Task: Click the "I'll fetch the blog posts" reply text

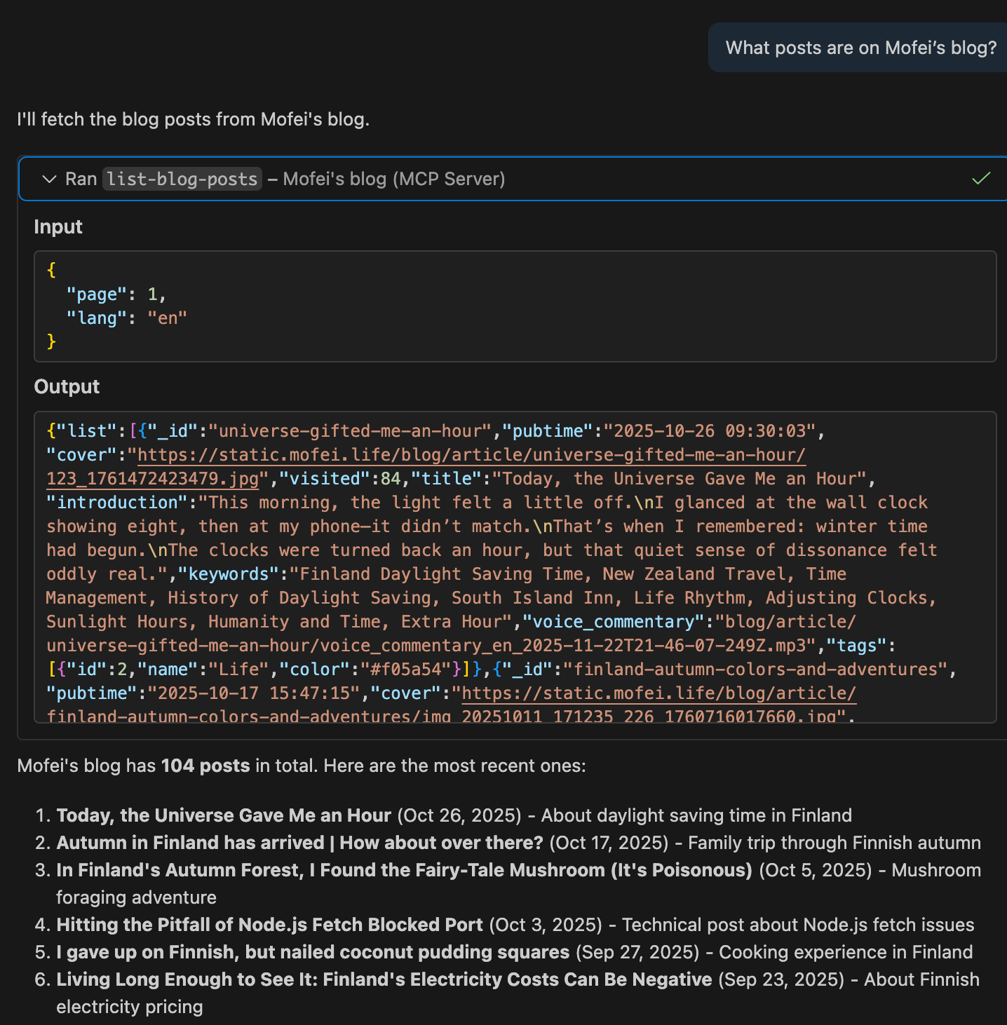Action: pos(193,120)
